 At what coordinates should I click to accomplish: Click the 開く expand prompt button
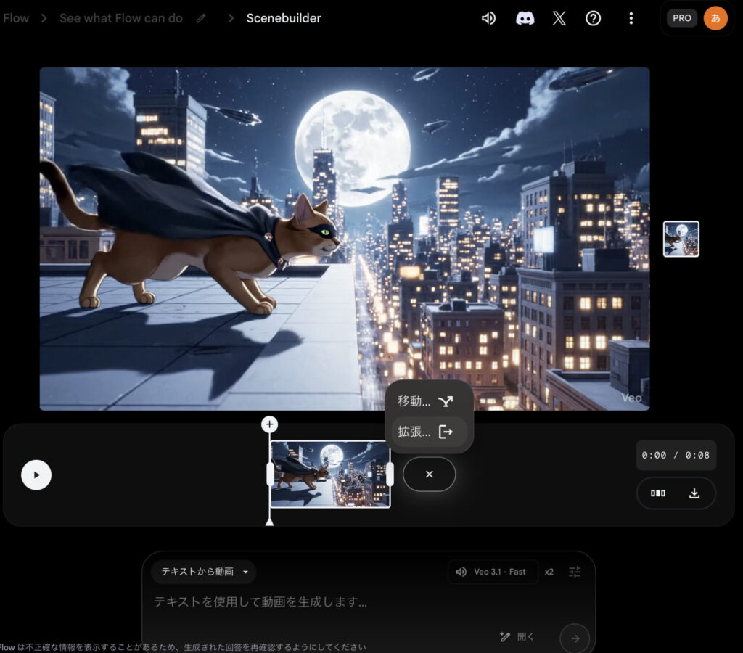coord(517,637)
